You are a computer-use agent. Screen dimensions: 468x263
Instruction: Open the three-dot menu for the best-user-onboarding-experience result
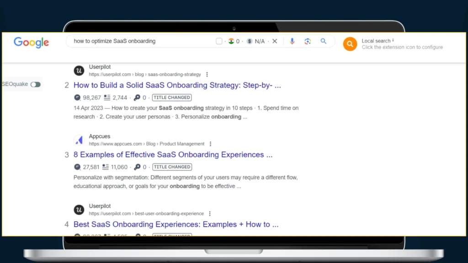210,214
